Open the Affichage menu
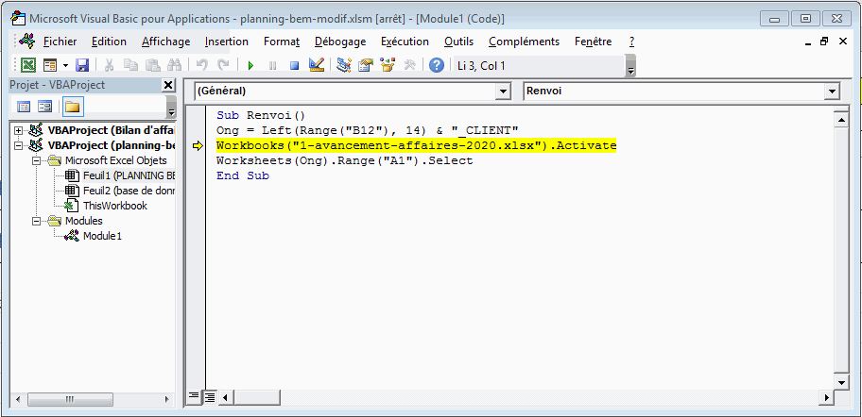The width and height of the screenshot is (862, 417). click(x=165, y=42)
